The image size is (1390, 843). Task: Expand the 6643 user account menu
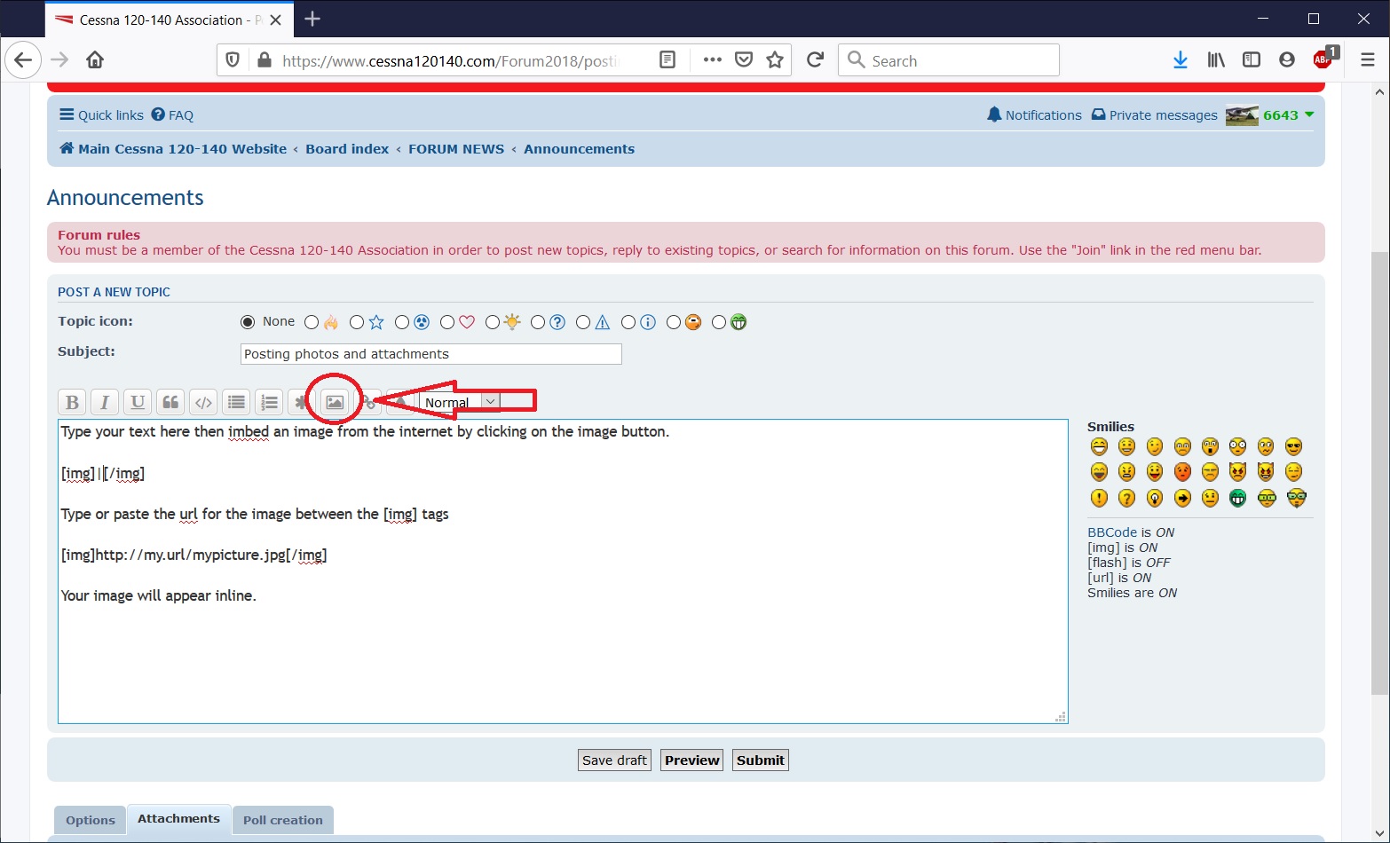coord(1288,115)
